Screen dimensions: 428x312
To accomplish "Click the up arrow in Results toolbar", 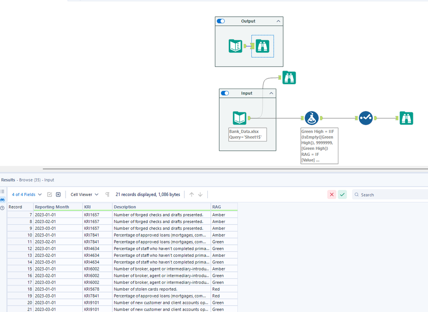I will click(192, 194).
